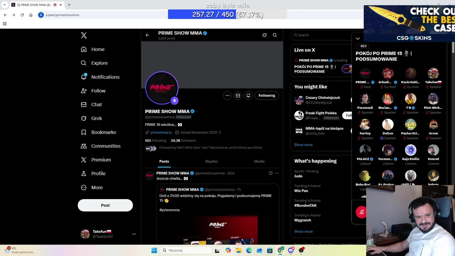
Task: Collapse the Space panel with the chevron
Action: click(358, 38)
